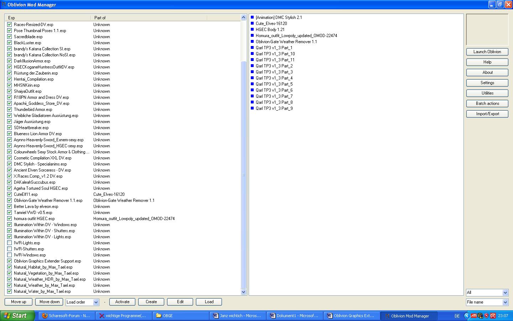Check the IWR-Windows.esp plugin
The image size is (513, 321).
10,255
